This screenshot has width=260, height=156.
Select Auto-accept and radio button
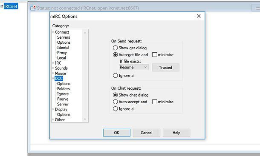coord(115,102)
